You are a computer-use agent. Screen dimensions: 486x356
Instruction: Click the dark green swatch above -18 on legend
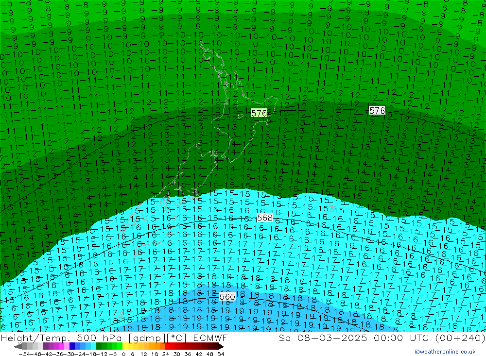(x=99, y=346)
